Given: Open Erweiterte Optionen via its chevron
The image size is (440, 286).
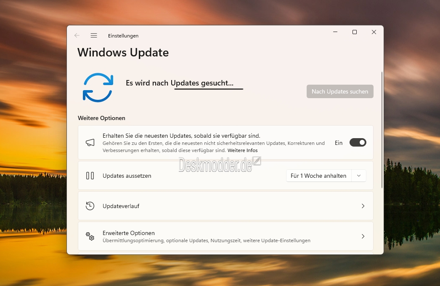Looking at the screenshot, I should point(363,236).
